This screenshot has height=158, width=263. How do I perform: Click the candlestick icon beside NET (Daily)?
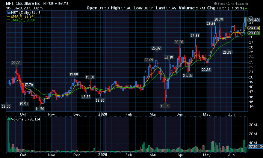pos(9,13)
